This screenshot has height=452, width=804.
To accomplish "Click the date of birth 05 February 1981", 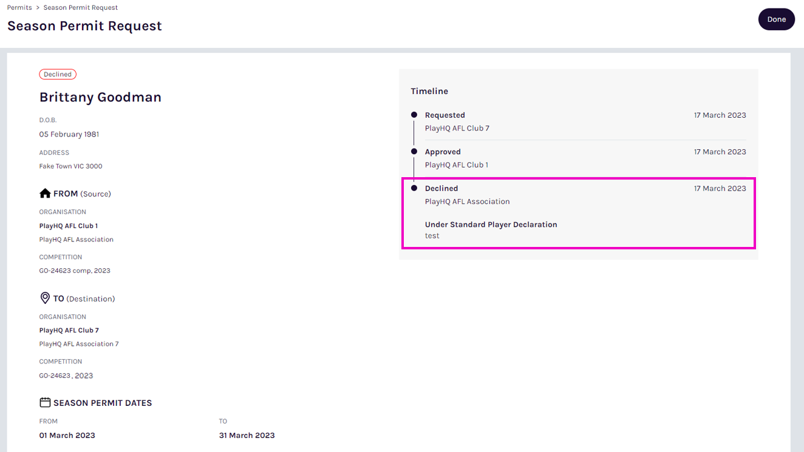I will 69,134.
